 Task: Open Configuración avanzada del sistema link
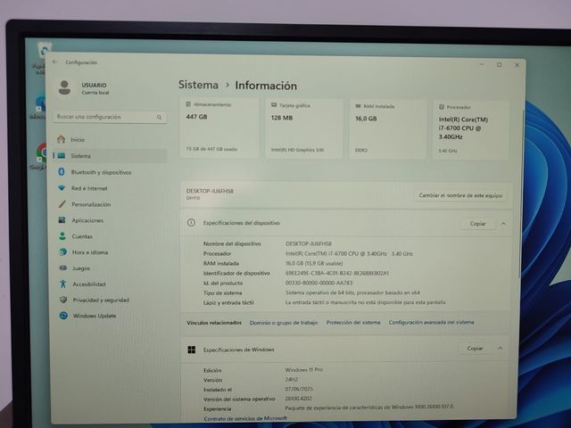(x=431, y=322)
